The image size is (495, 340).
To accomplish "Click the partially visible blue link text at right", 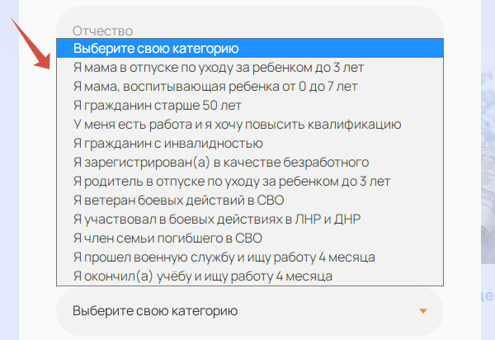I will tap(488, 295).
